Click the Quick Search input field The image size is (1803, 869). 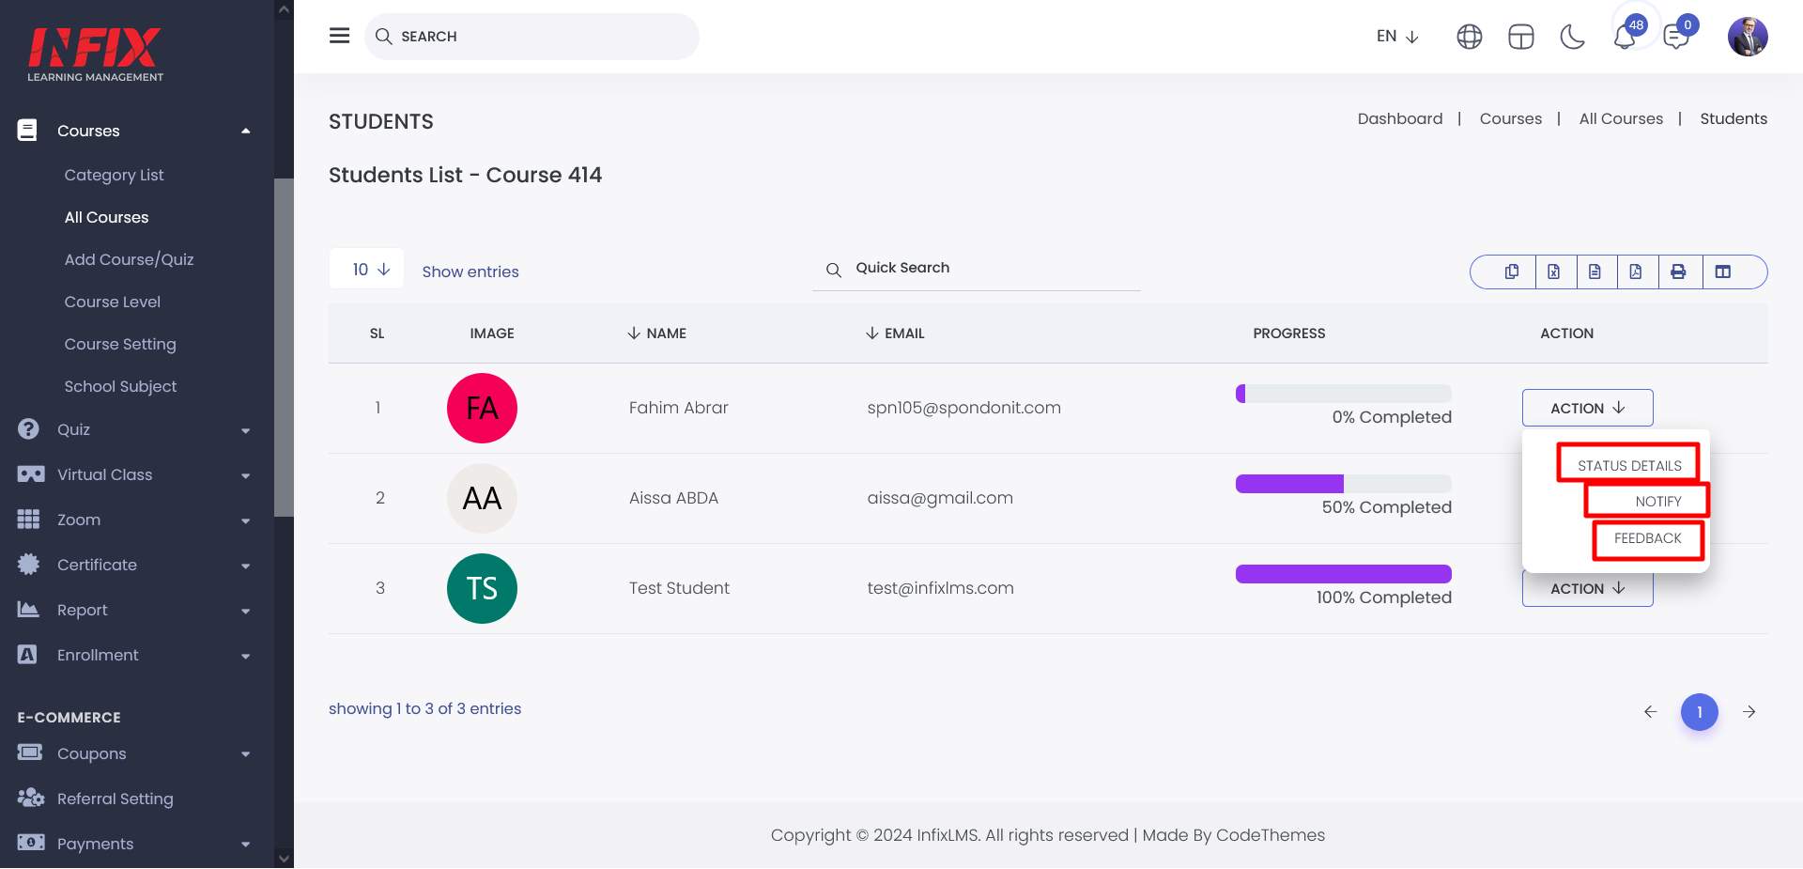[986, 269]
